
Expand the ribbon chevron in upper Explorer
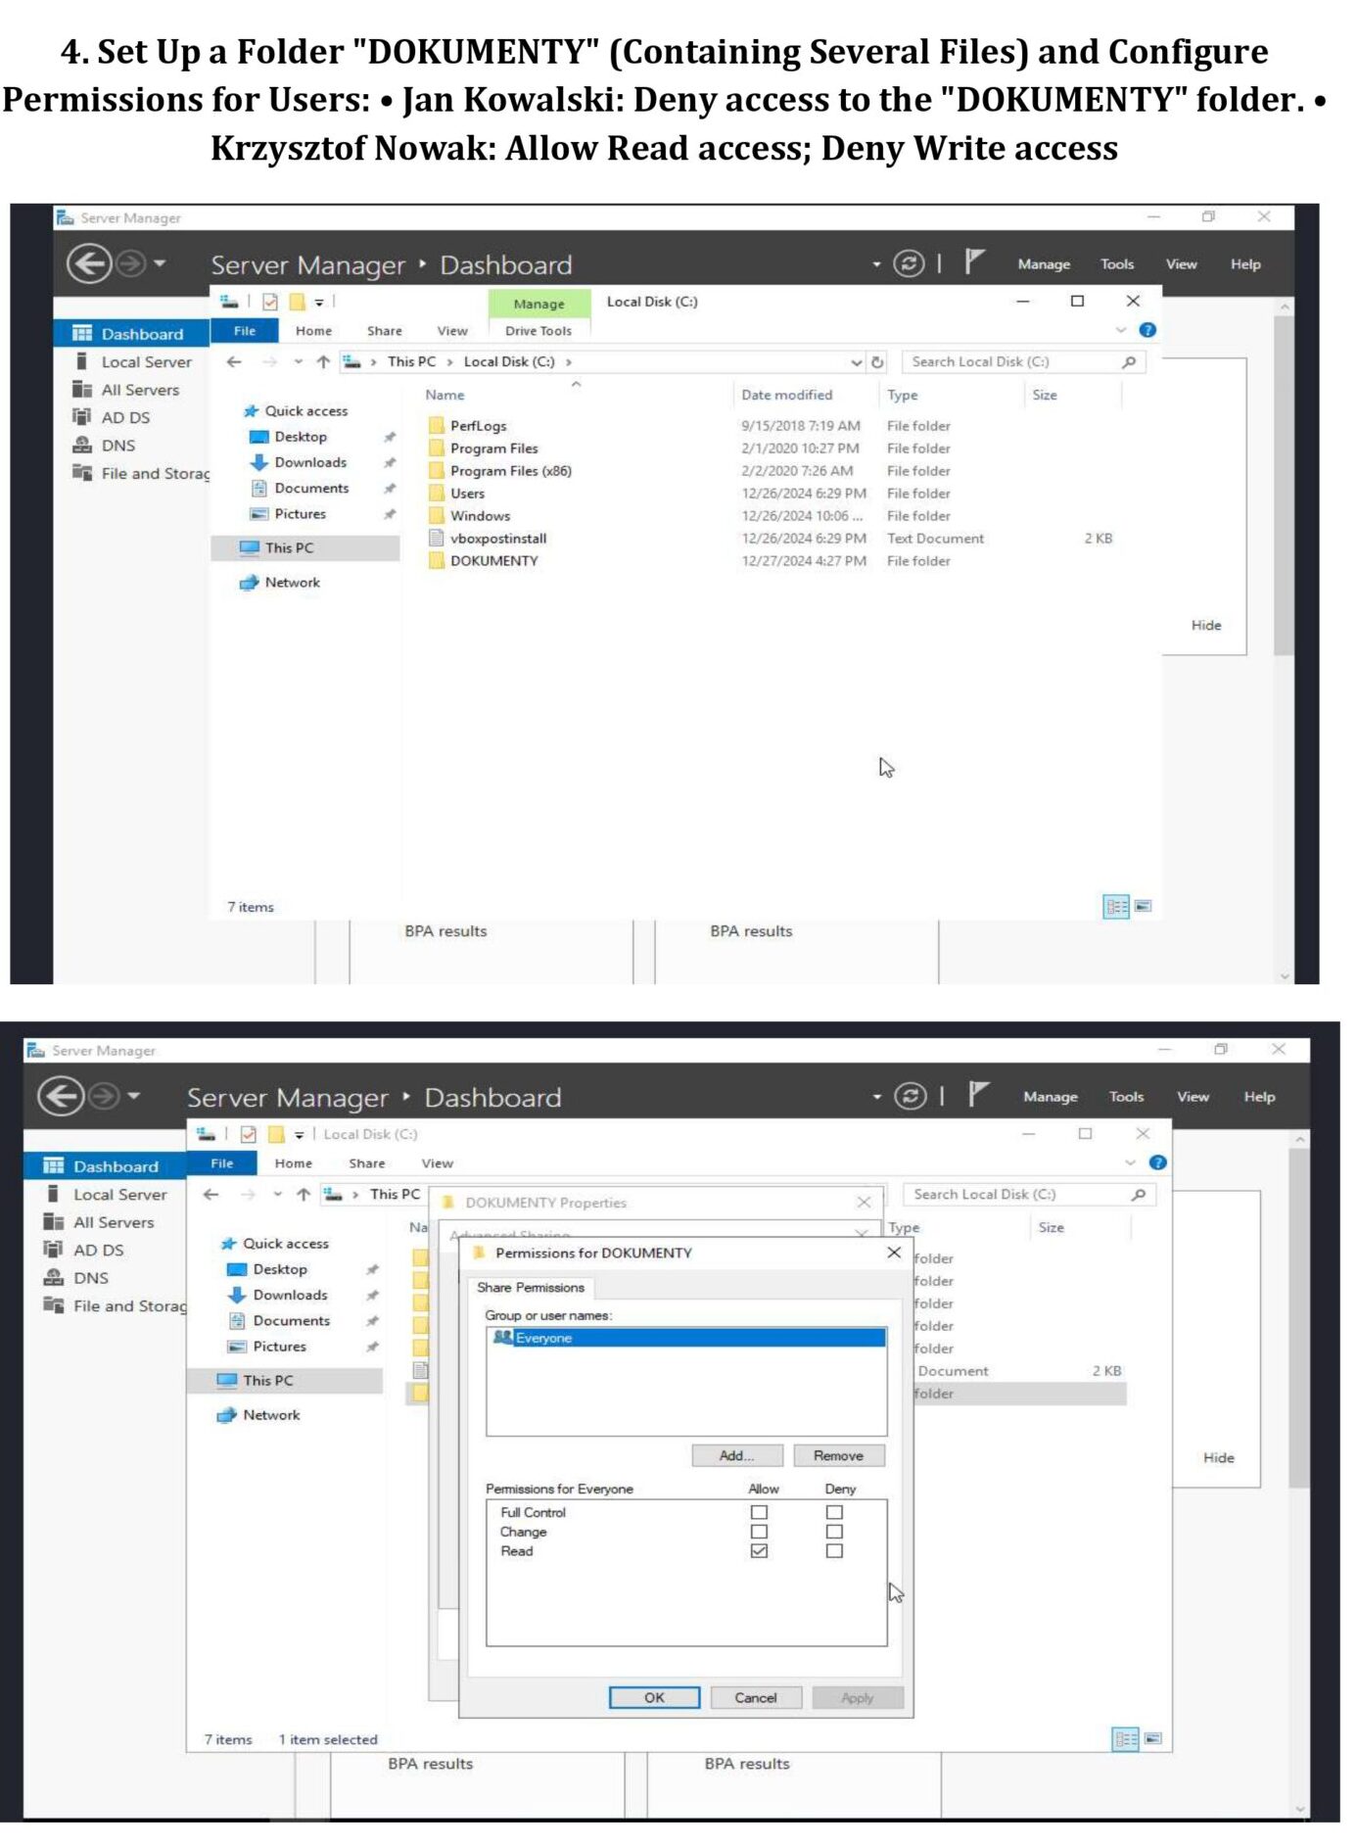[1121, 331]
